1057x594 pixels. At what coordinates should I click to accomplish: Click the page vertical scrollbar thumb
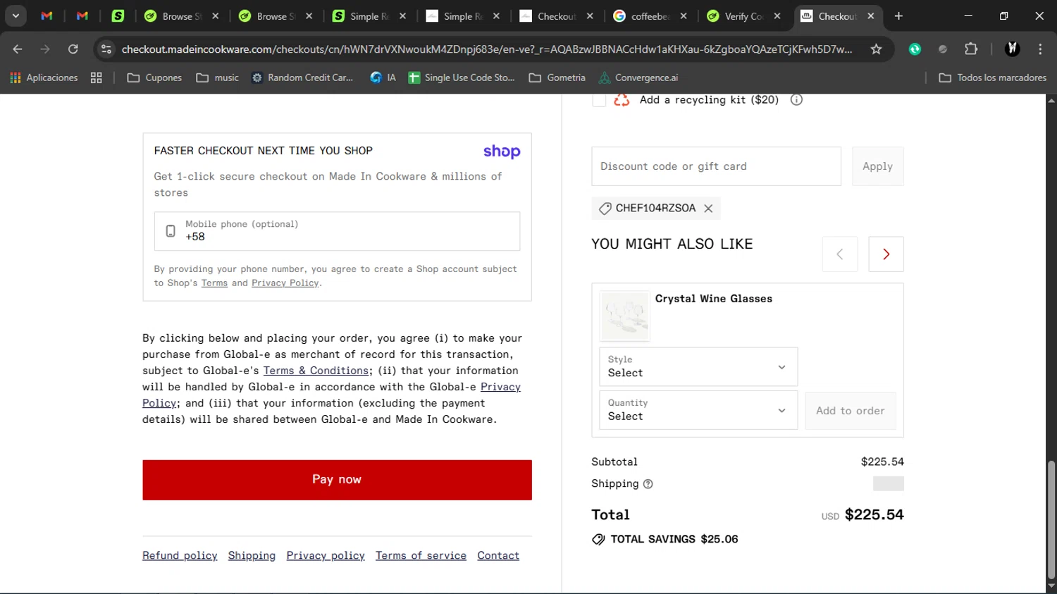pyautogui.click(x=1051, y=520)
